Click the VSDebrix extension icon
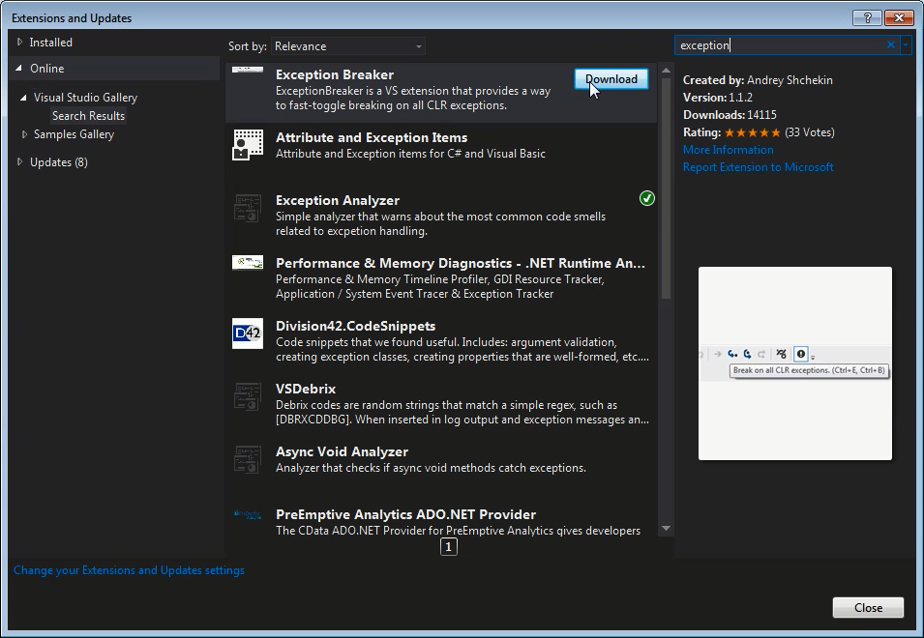The image size is (924, 638). pyautogui.click(x=248, y=396)
